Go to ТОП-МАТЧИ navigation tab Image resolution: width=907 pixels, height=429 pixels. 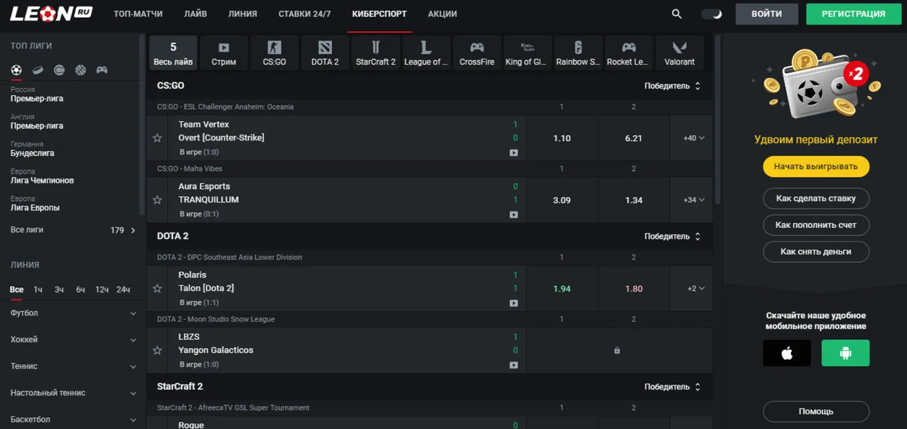coord(138,14)
